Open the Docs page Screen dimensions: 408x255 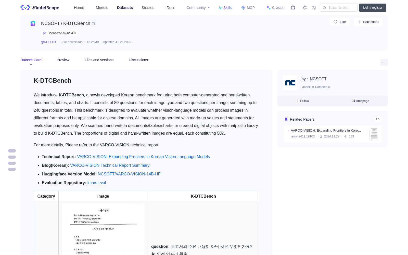[x=171, y=8]
